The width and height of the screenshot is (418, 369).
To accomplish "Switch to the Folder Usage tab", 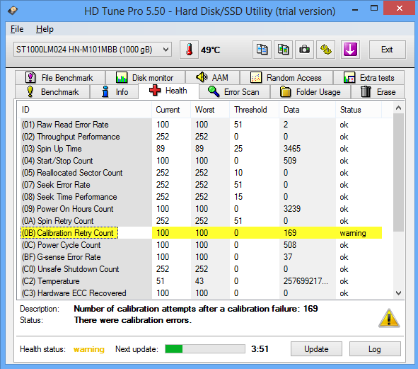I will pos(310,92).
